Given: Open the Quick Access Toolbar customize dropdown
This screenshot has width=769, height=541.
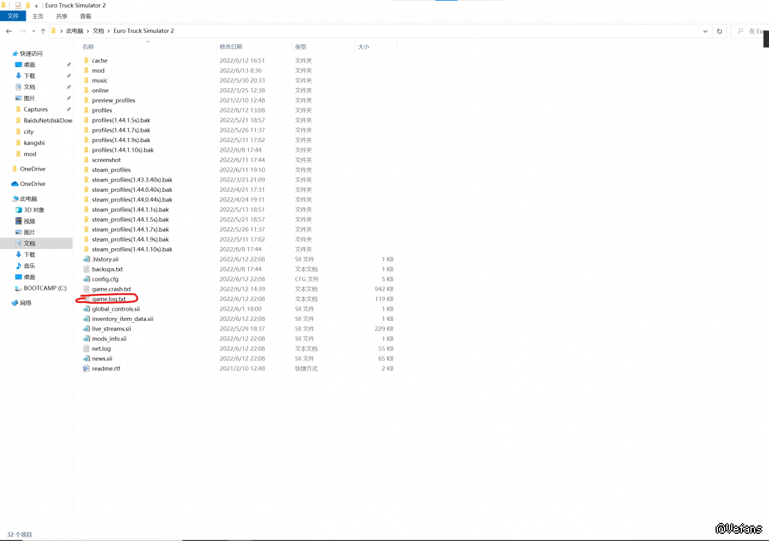Looking at the screenshot, I should (x=37, y=5).
